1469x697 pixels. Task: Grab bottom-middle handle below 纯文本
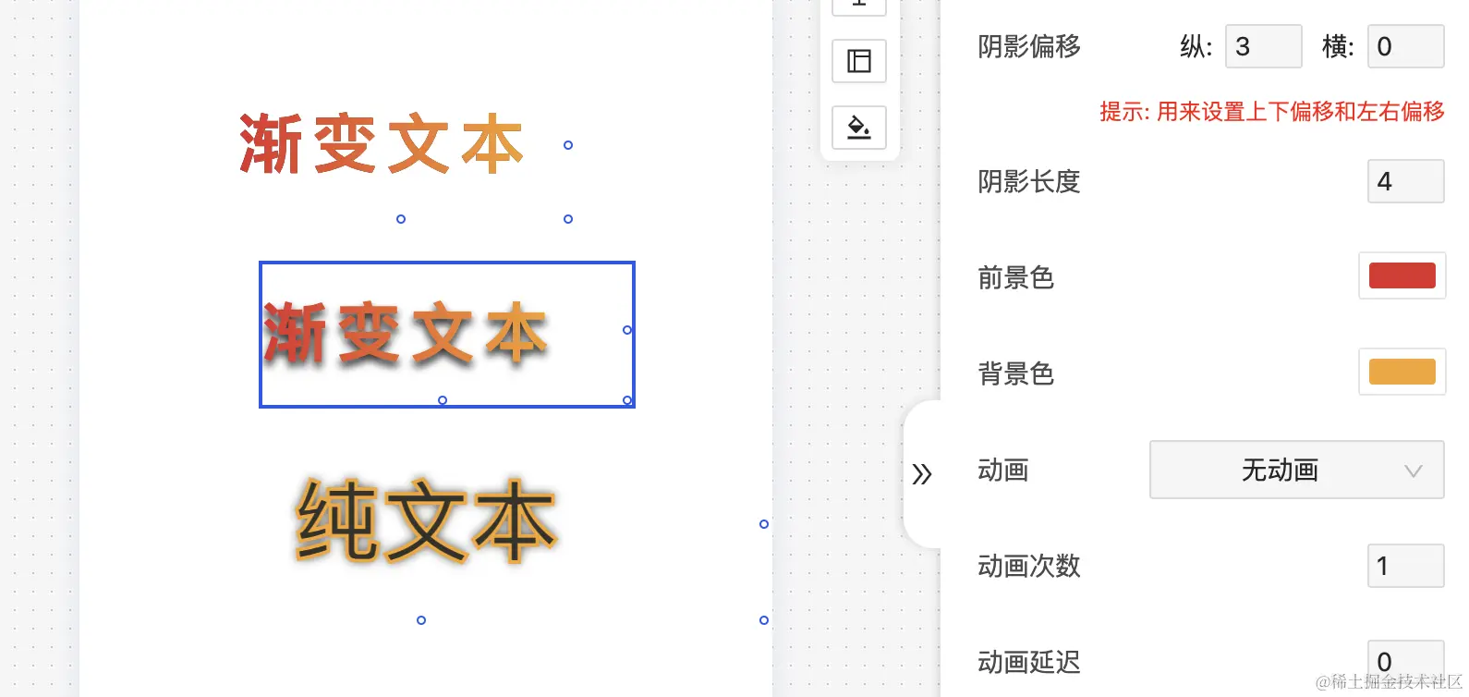pyautogui.click(x=421, y=620)
